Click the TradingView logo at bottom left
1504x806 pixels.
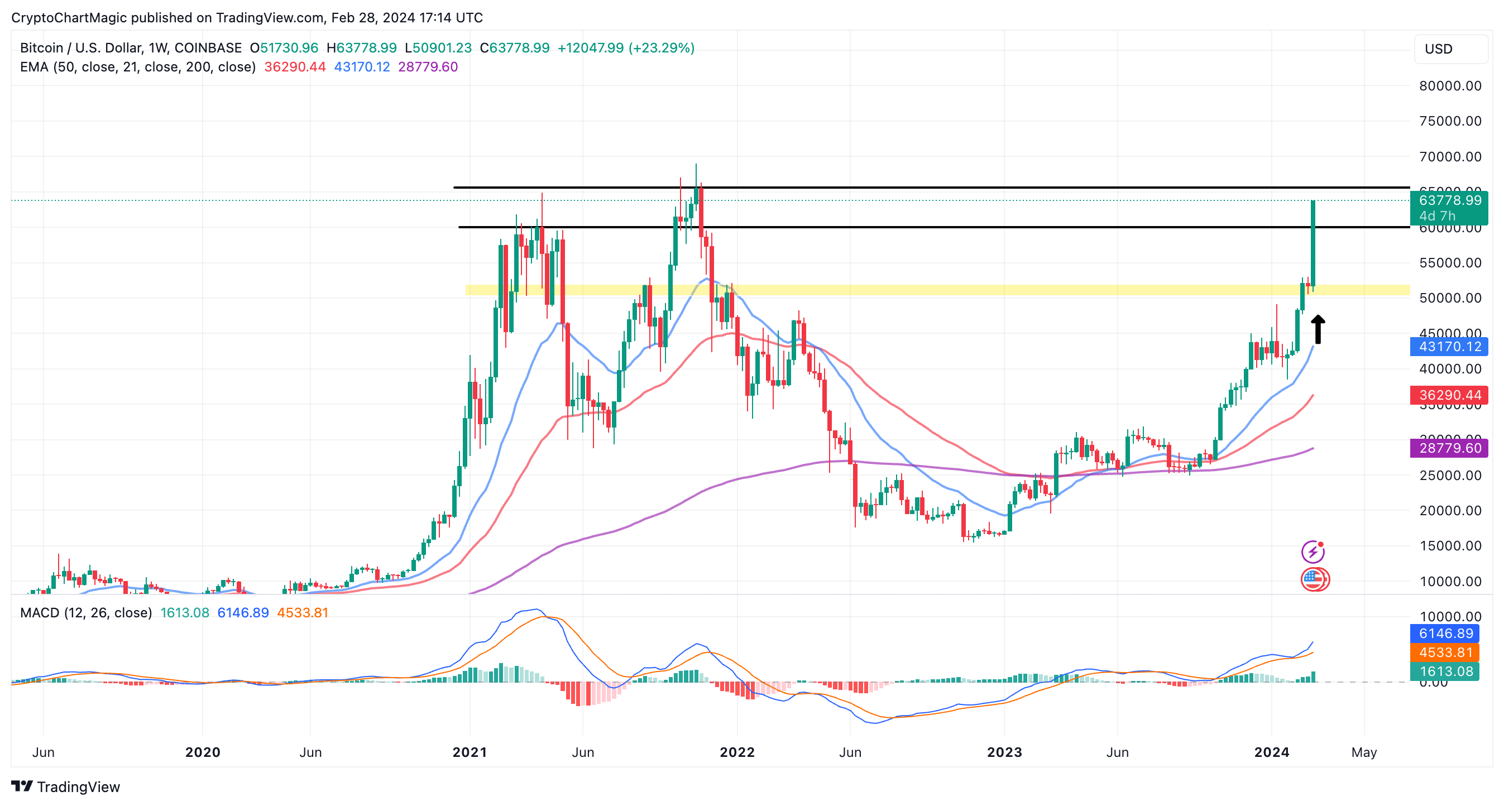tap(65, 786)
